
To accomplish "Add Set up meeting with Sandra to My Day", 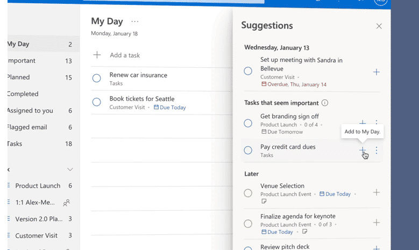I will tap(377, 72).
